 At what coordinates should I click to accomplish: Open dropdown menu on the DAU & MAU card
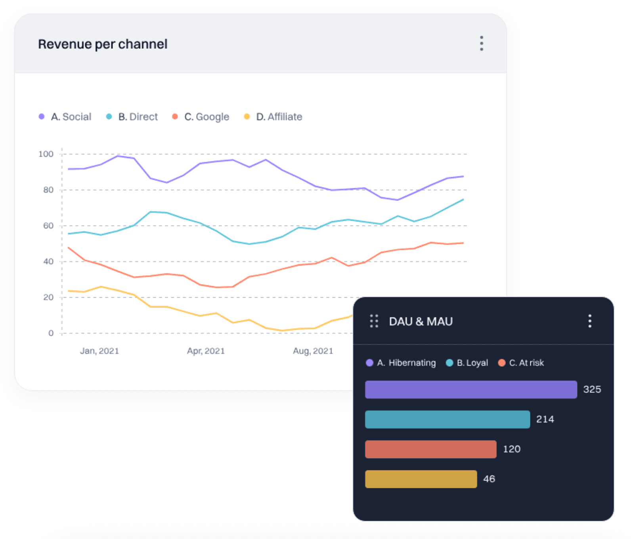pyautogui.click(x=589, y=321)
